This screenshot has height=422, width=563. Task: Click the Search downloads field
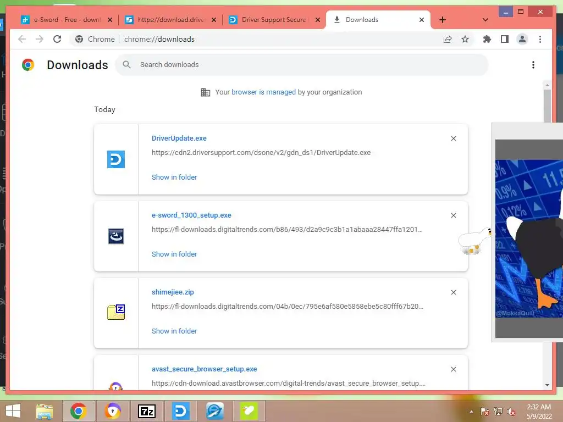[x=302, y=65]
